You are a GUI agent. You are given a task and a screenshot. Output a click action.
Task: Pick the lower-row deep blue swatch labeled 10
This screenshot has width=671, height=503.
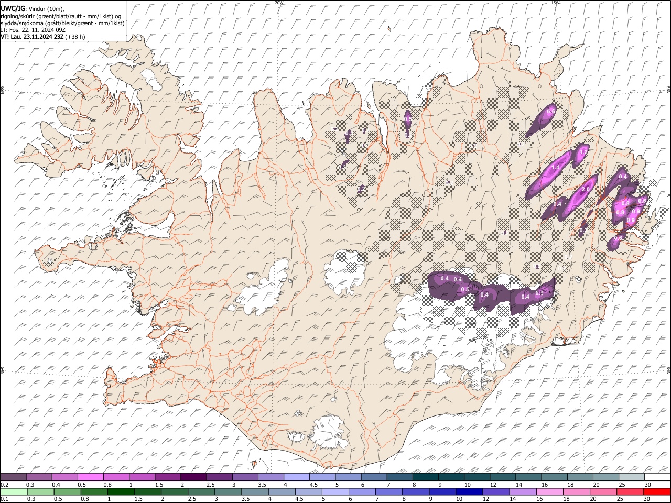tap(469, 491)
